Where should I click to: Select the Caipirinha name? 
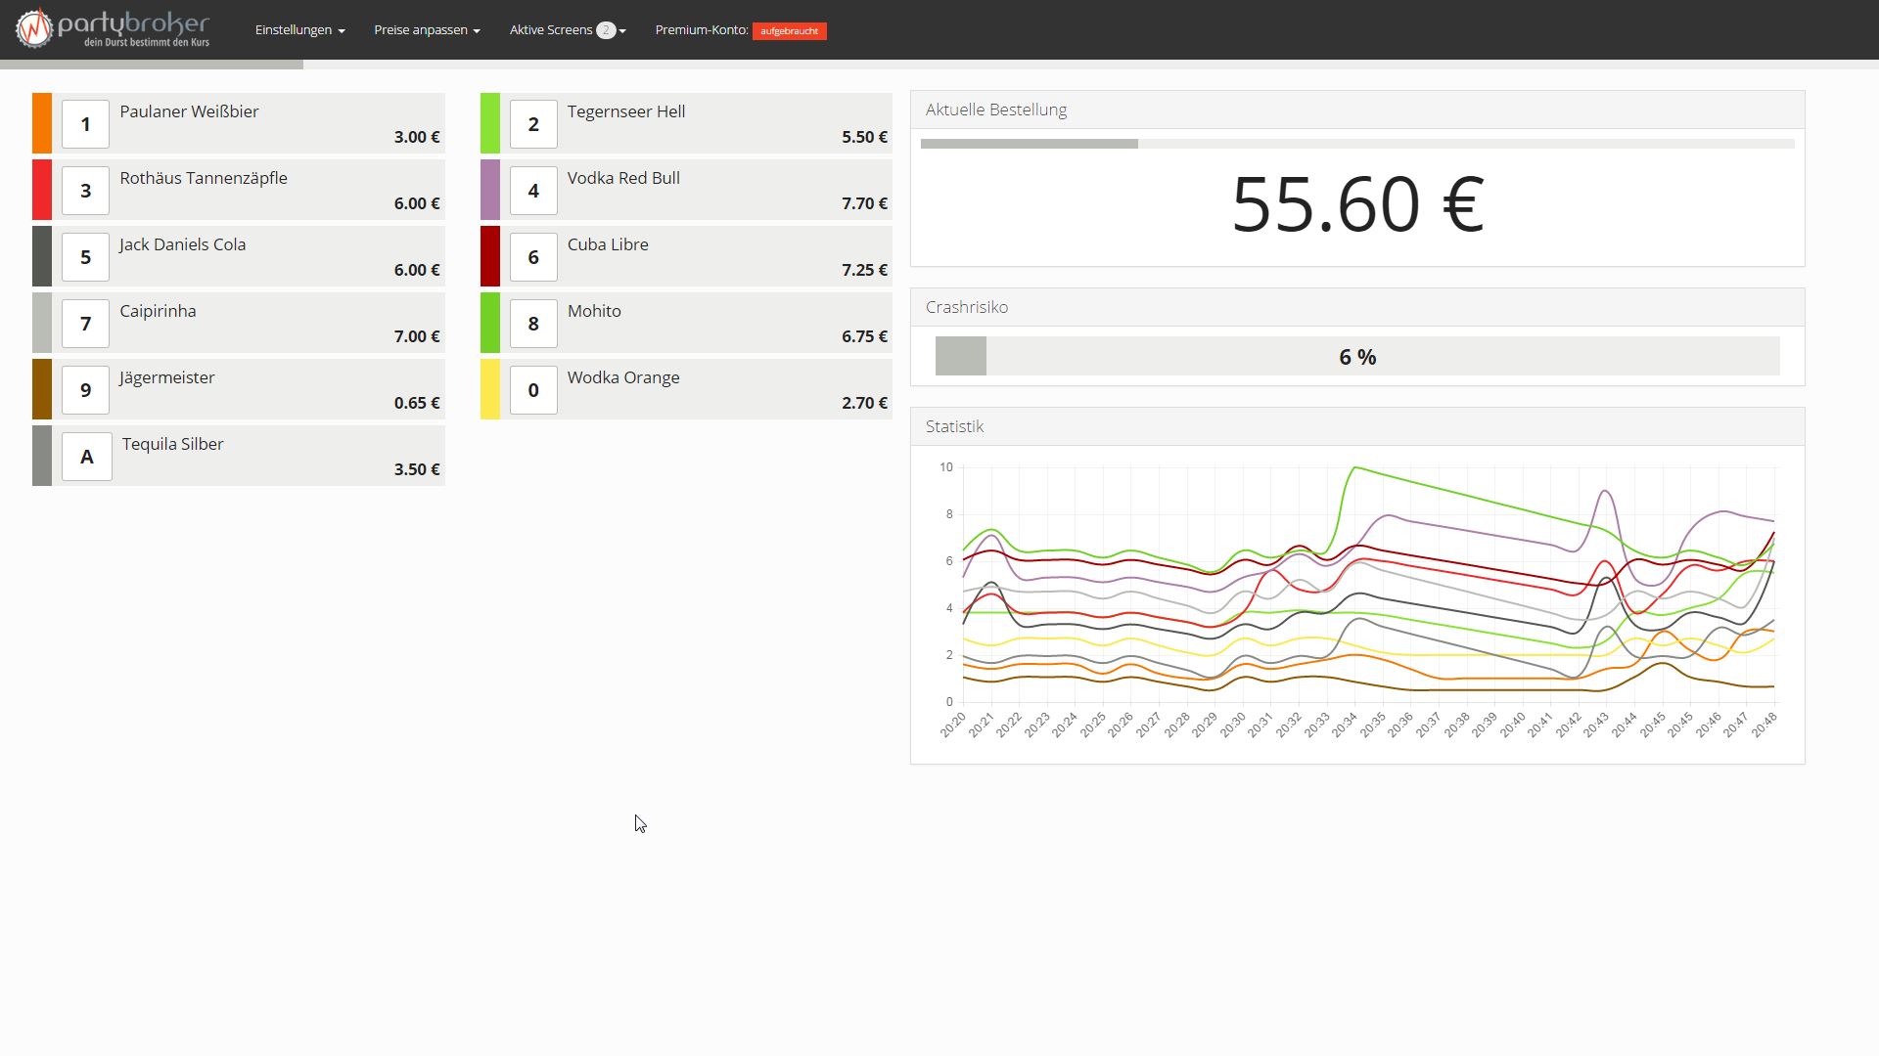coord(158,311)
